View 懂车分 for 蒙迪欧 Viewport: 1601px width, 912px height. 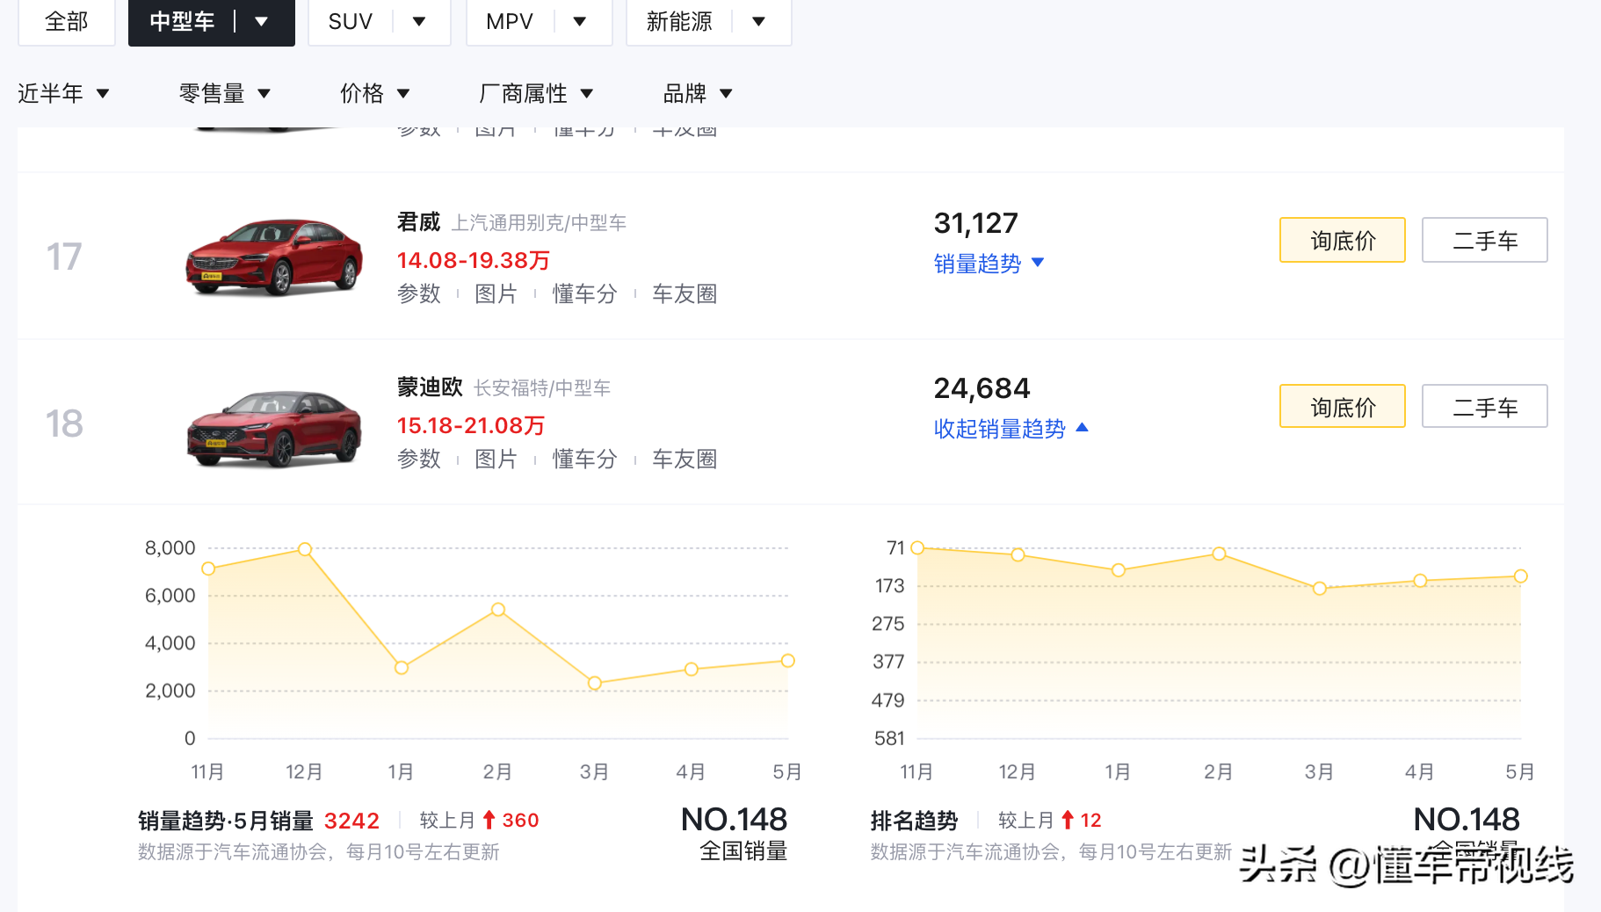(584, 459)
